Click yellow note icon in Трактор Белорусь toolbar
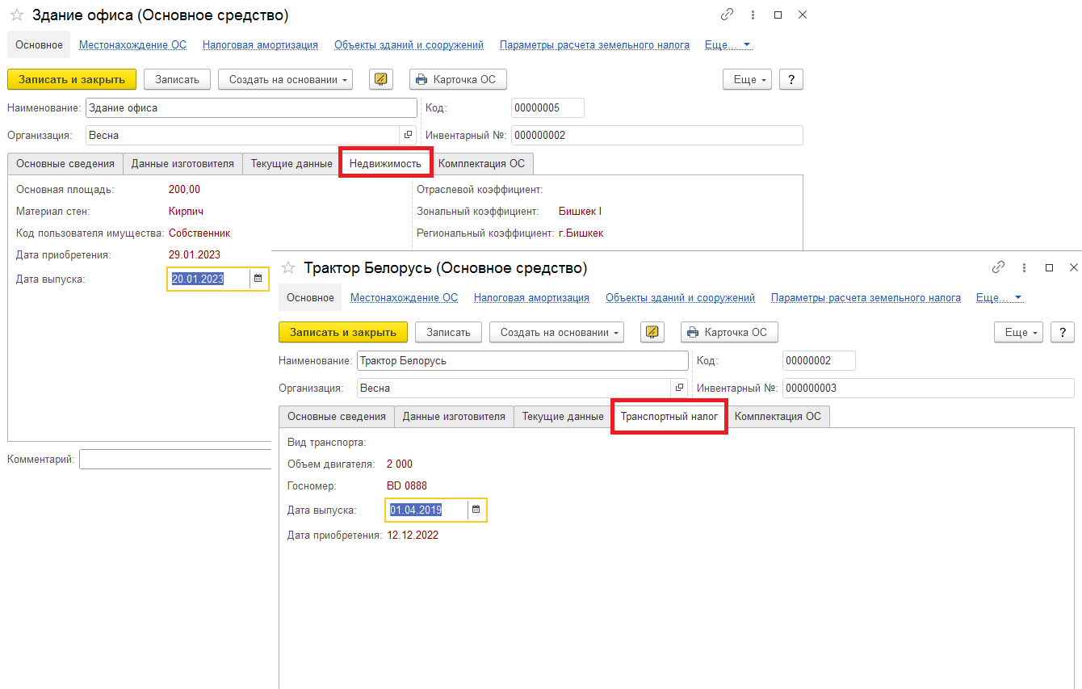 coord(652,332)
